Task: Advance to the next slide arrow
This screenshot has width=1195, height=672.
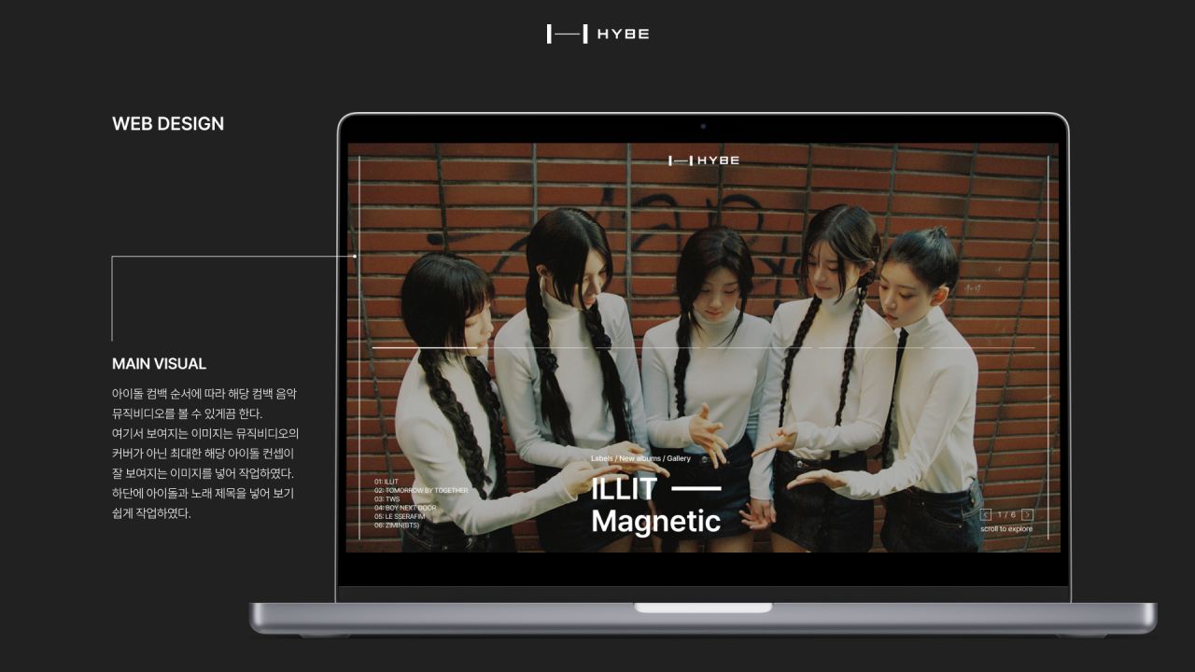Action: click(x=1027, y=515)
